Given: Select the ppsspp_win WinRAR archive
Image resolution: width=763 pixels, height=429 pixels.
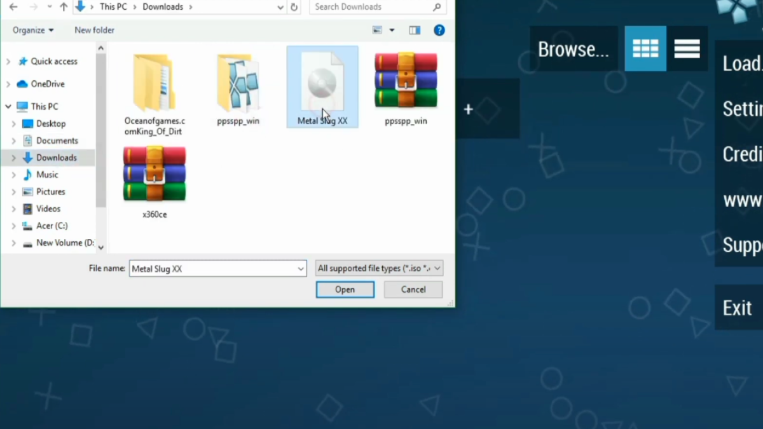Looking at the screenshot, I should point(406,89).
